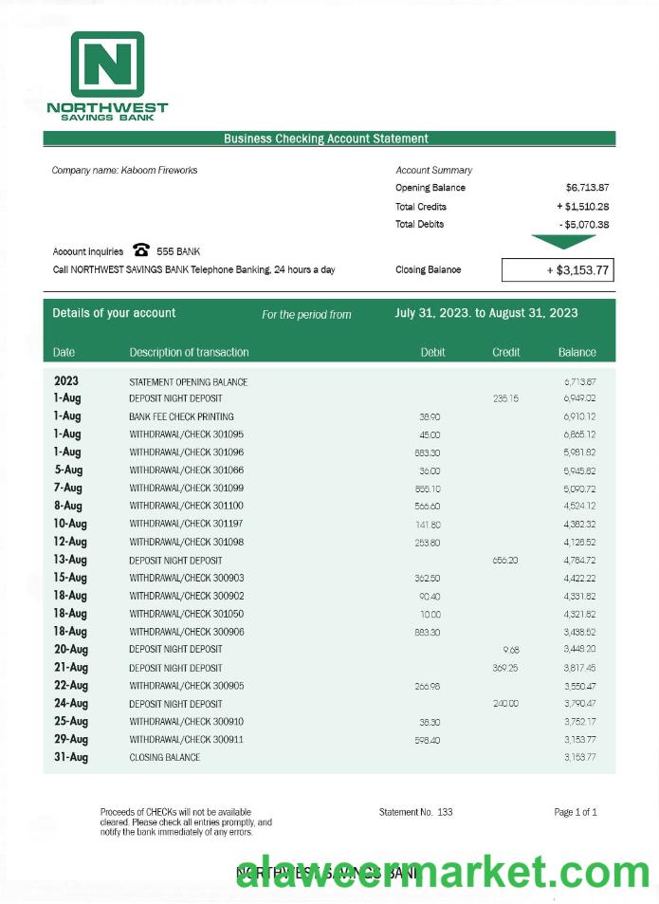Click the debit amount 566.60
659x904 pixels.
point(428,507)
